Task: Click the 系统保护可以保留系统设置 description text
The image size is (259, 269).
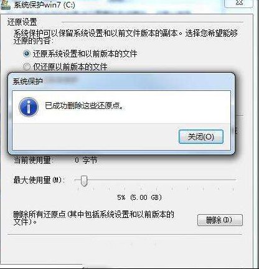Action: coord(126,37)
